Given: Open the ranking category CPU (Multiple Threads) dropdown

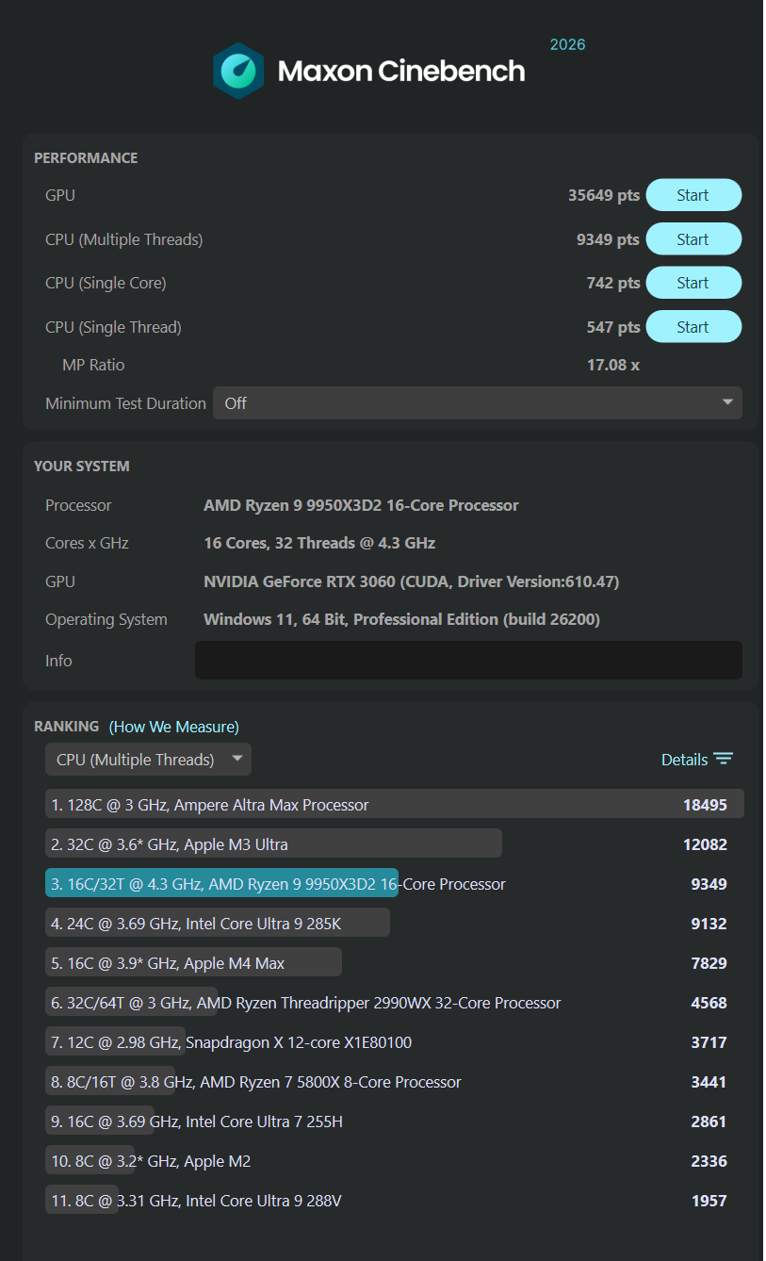Looking at the screenshot, I should [148, 760].
